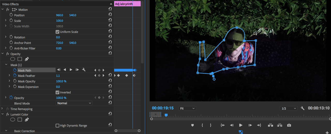Open the button editor plus

(x=327, y=132)
